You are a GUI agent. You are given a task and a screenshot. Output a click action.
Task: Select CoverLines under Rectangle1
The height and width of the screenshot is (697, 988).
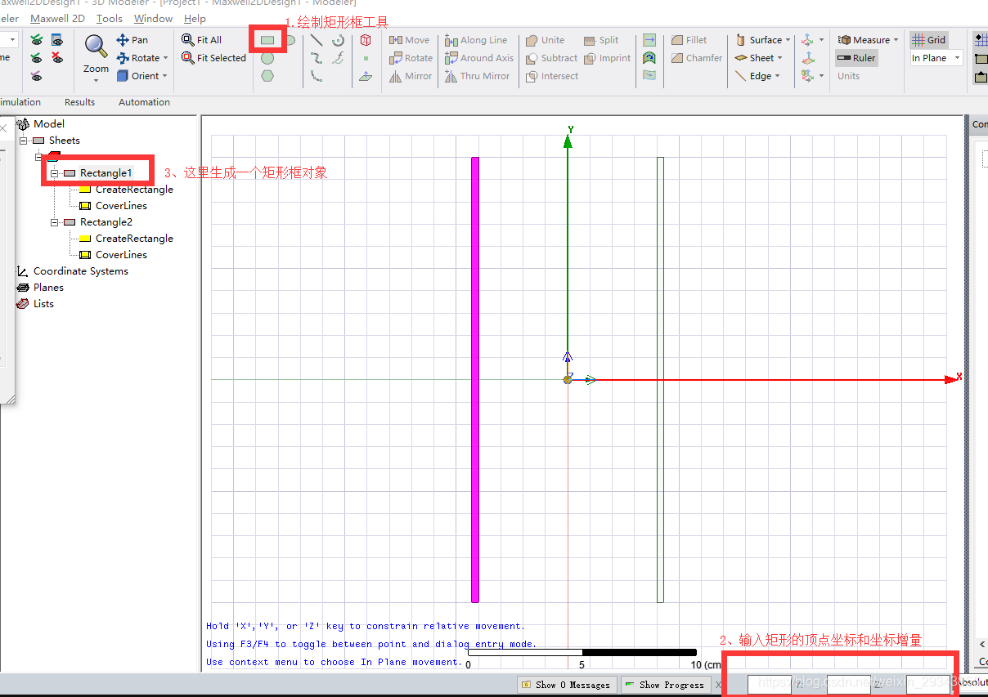[121, 206]
